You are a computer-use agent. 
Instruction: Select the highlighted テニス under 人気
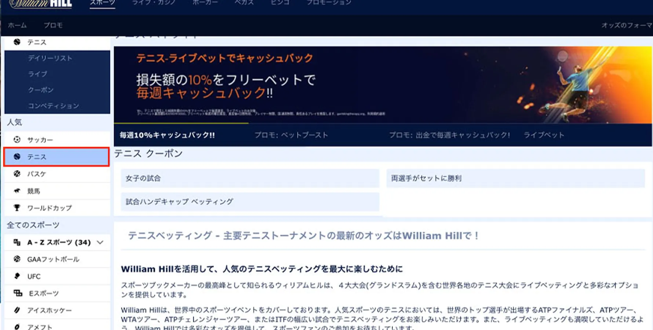(56, 157)
